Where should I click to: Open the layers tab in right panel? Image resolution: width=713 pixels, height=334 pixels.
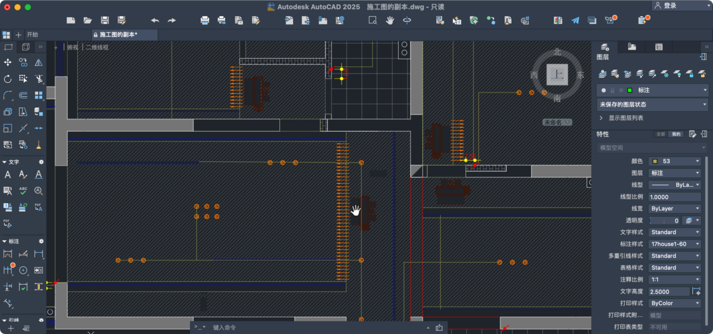click(605, 46)
